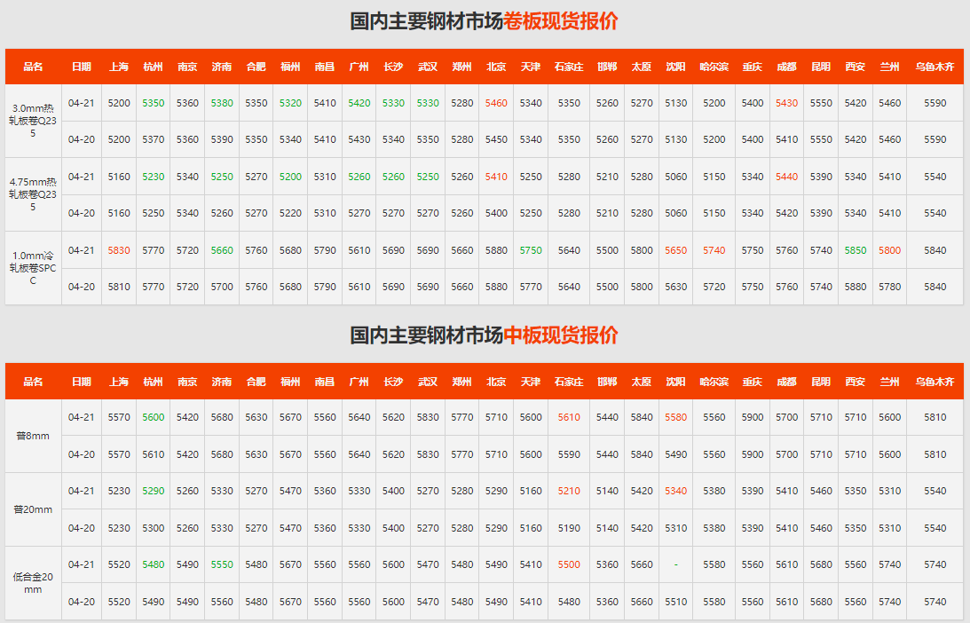
Task: Click green 5550 under 济南 in 低合金20mm row
Action: coord(222,564)
